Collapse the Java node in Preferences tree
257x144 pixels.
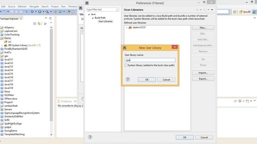tap(89, 14)
